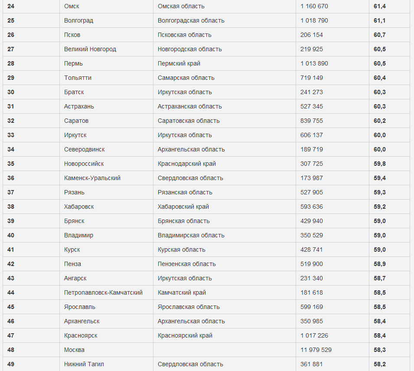Click score 58,9 in Пенза row
Viewport: 414px width, 371px height.
tap(379, 264)
